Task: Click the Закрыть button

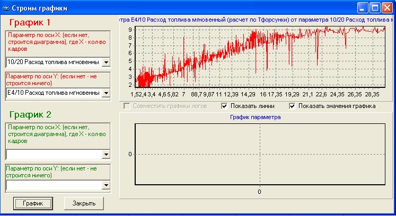Action: 84,203
